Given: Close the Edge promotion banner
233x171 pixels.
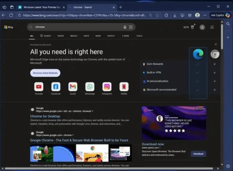Looking at the screenshot, I should (x=216, y=44).
